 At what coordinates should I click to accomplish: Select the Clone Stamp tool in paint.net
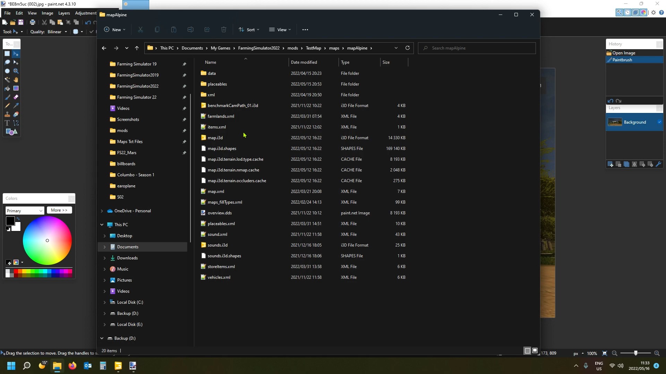point(7,114)
